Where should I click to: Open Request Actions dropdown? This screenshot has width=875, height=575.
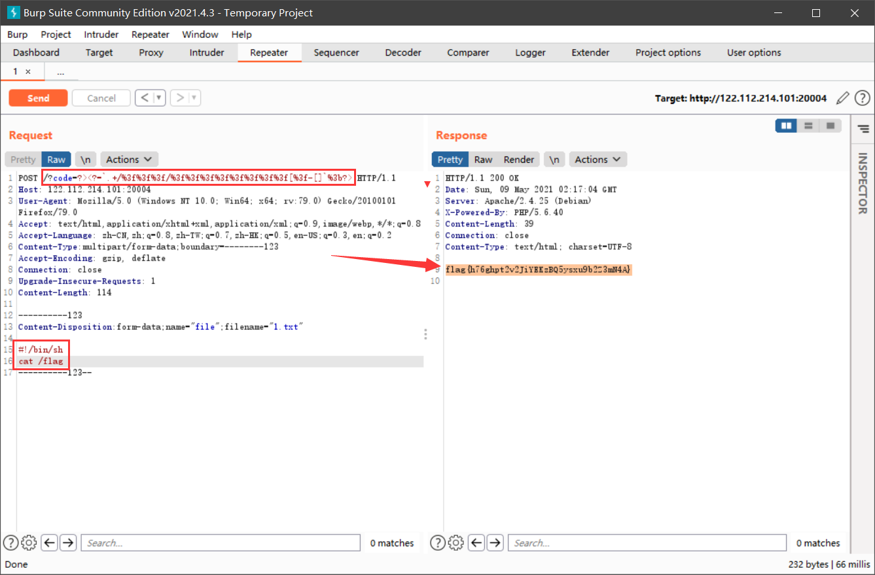[130, 160]
